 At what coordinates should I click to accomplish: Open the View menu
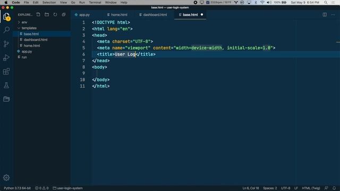(63, 2)
